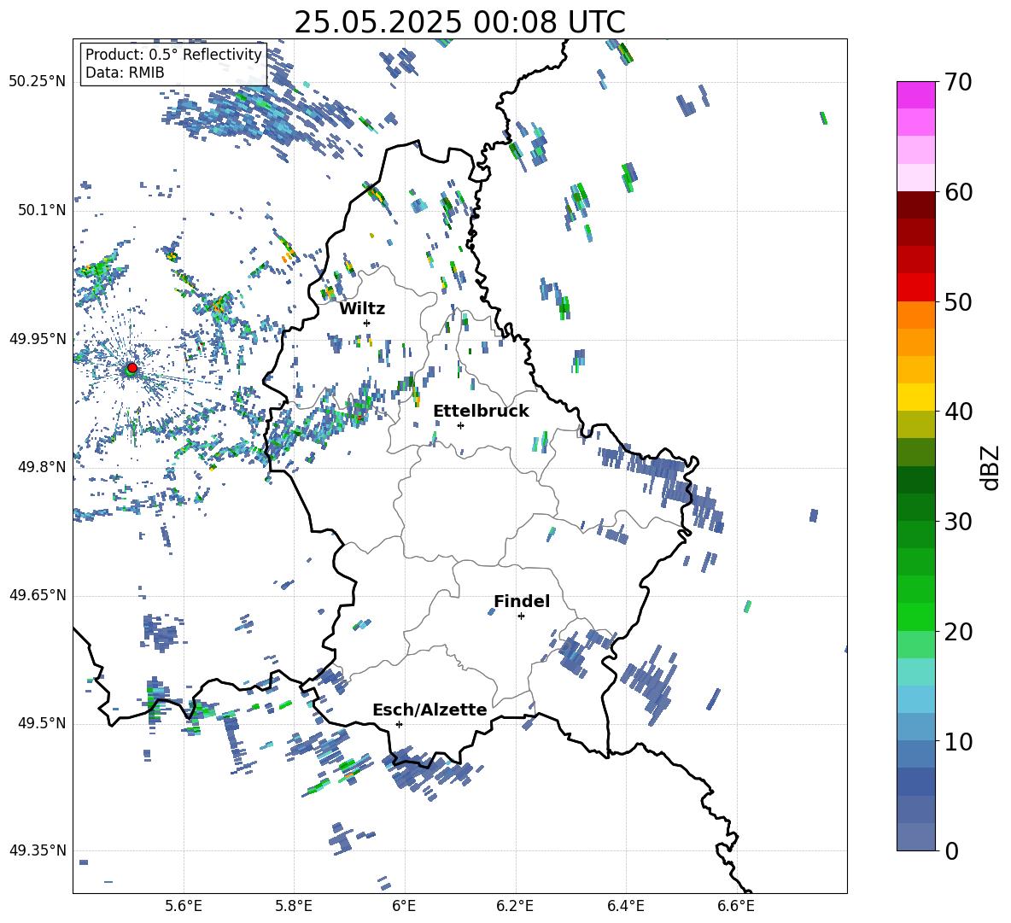
Task: Select the Wiltz city label
Action: point(362,309)
